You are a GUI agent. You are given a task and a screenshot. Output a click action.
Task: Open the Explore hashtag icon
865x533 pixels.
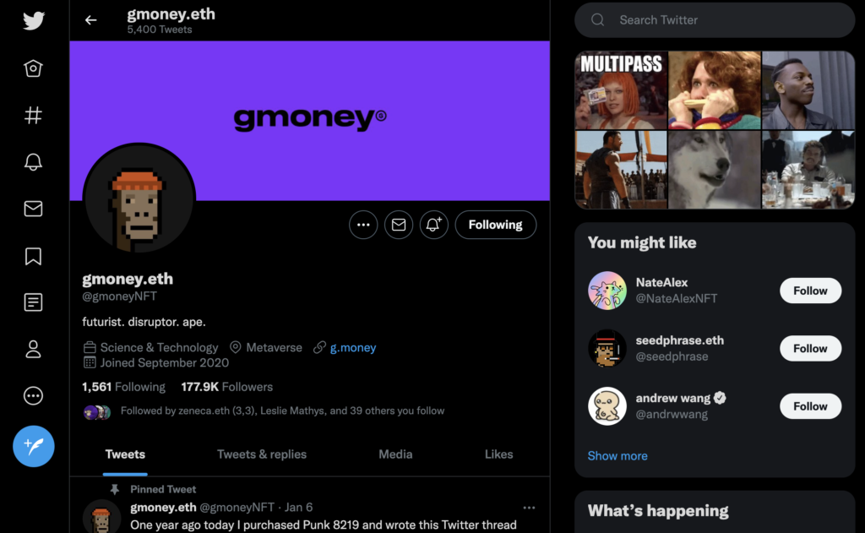pos(33,116)
